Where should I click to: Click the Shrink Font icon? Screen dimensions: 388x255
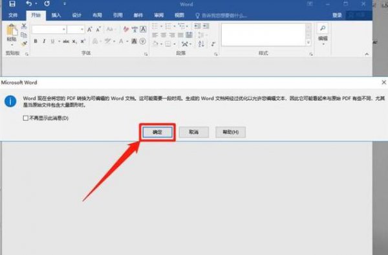pos(98,30)
